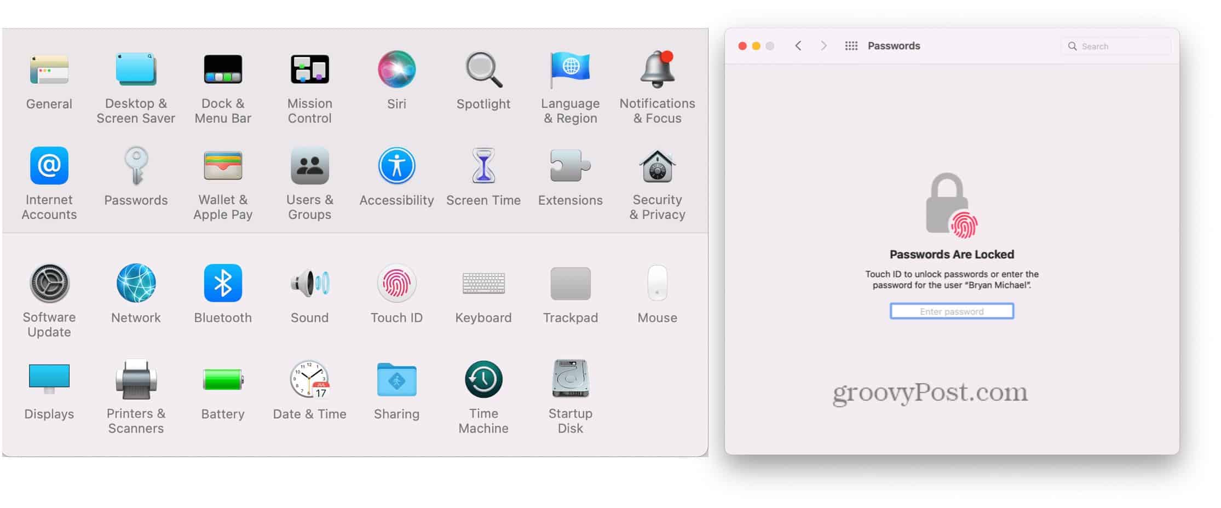1221x508 pixels.
Task: Open Printers & Scanners pane
Action: [x=136, y=379]
